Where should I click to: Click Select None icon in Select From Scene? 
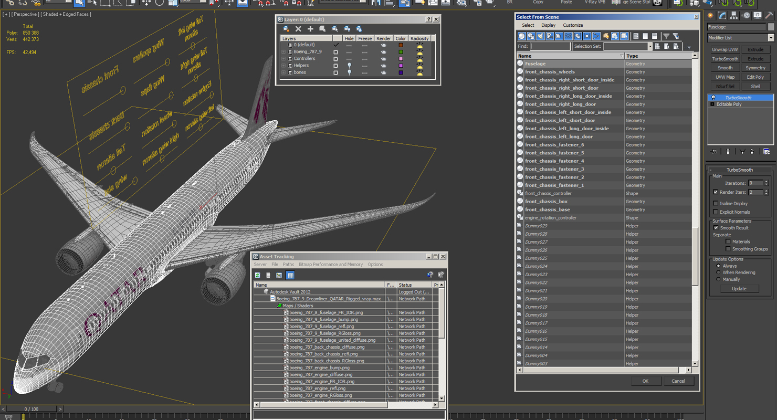[645, 36]
